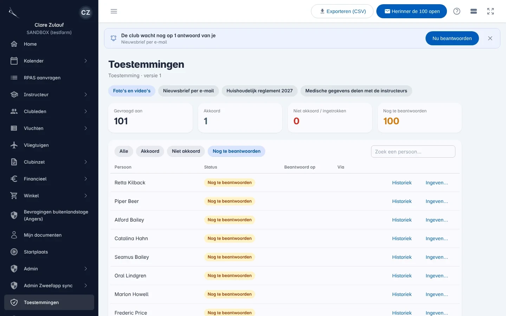
Task: Expand the Financieel submenu chevron
Action: point(86,179)
